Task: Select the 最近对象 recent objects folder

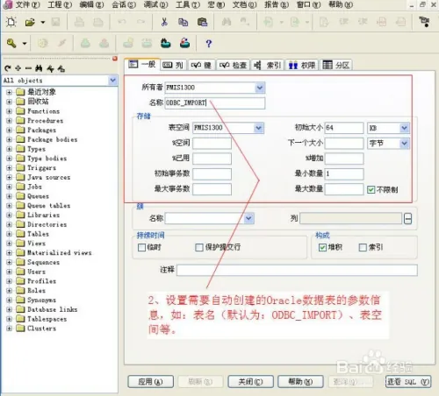Action: (x=41, y=92)
